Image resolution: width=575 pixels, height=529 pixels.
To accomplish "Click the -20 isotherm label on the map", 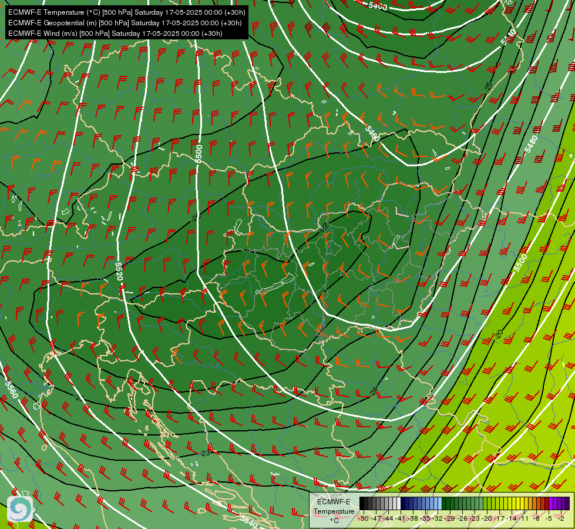I will [499, 334].
